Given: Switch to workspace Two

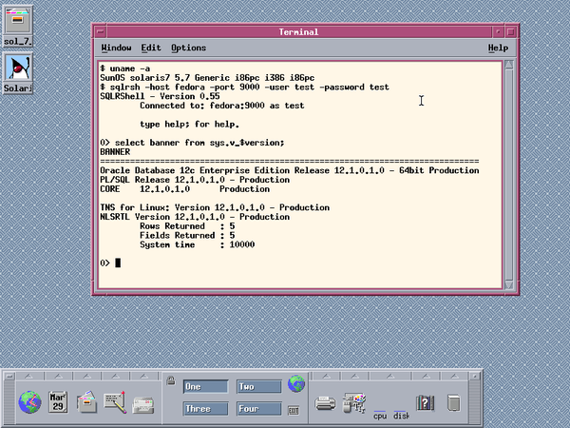Looking at the screenshot, I should tap(258, 387).
